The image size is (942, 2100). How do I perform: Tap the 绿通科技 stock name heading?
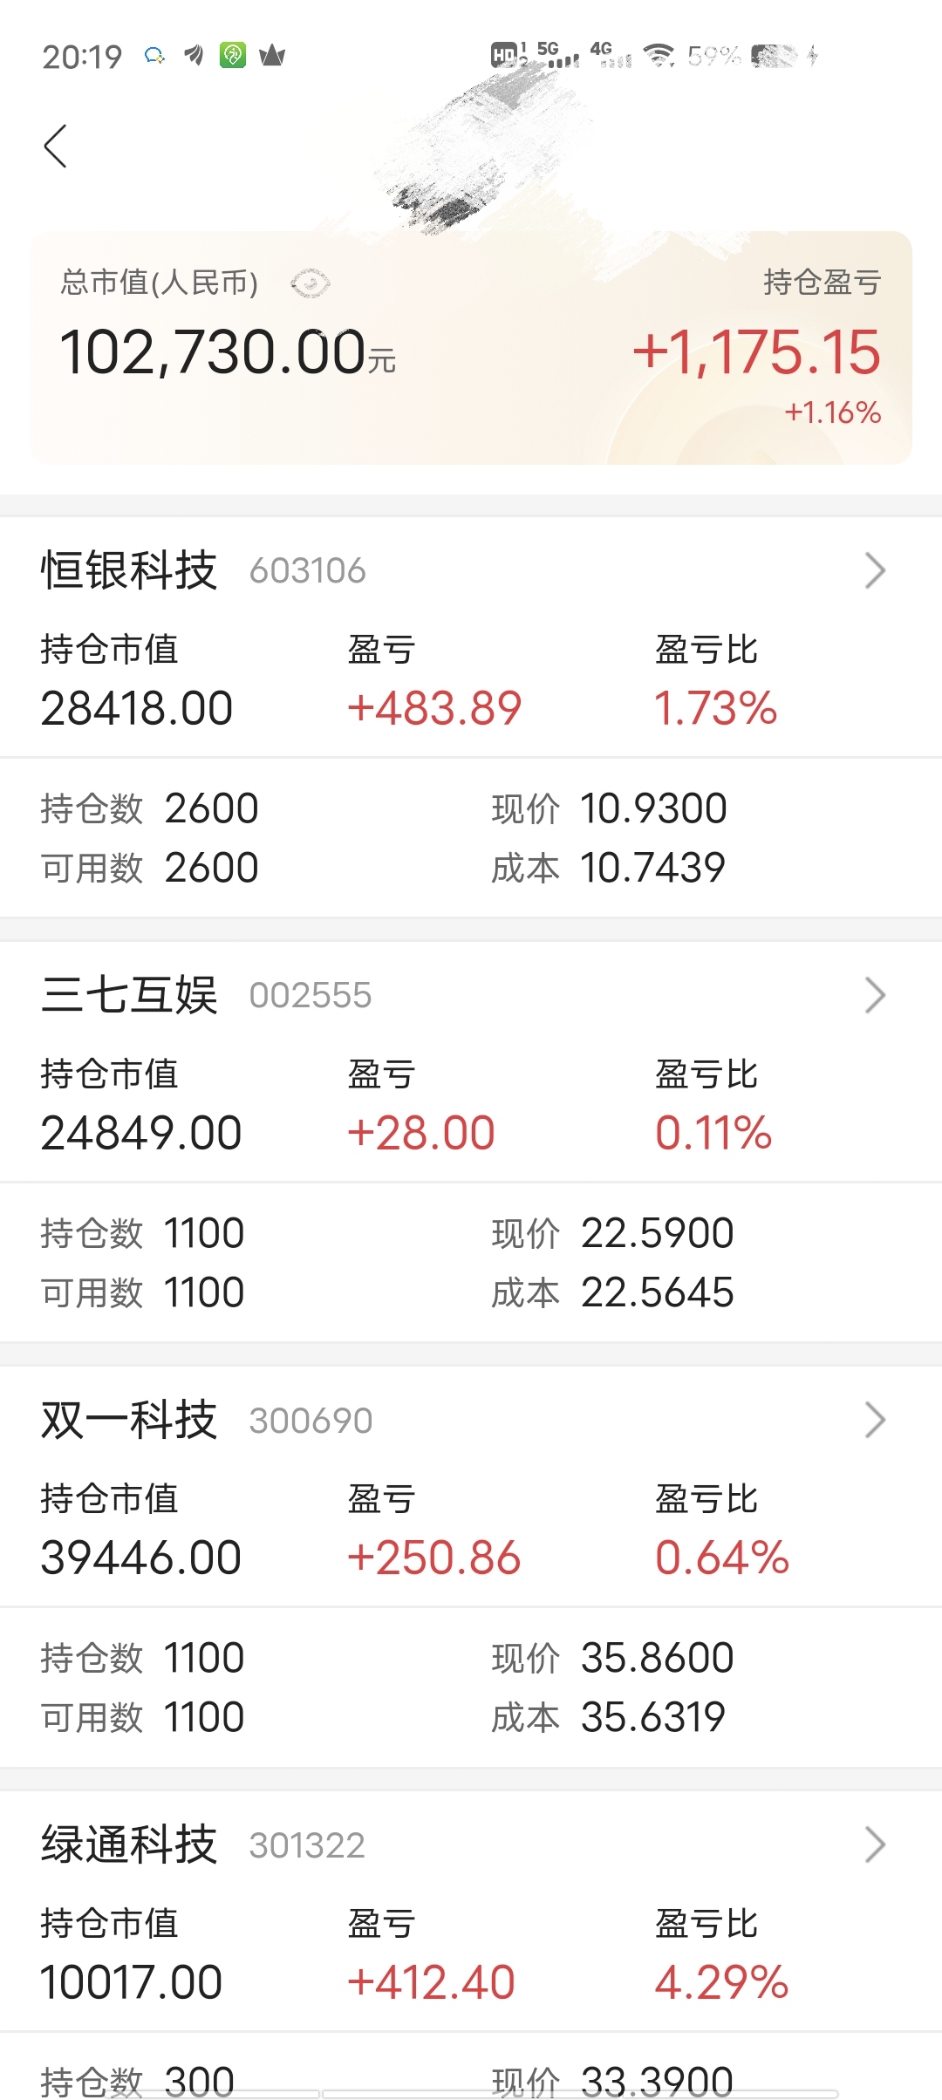click(x=129, y=1844)
